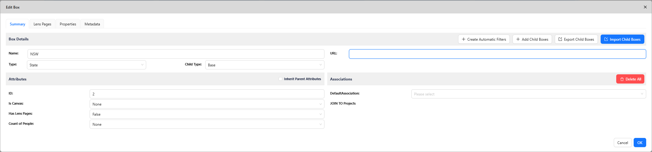Open the Has Lens Pages dropdown
The width and height of the screenshot is (652, 152).
[207, 114]
